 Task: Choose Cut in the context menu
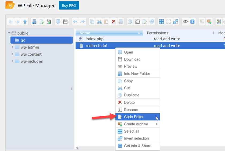(138, 88)
